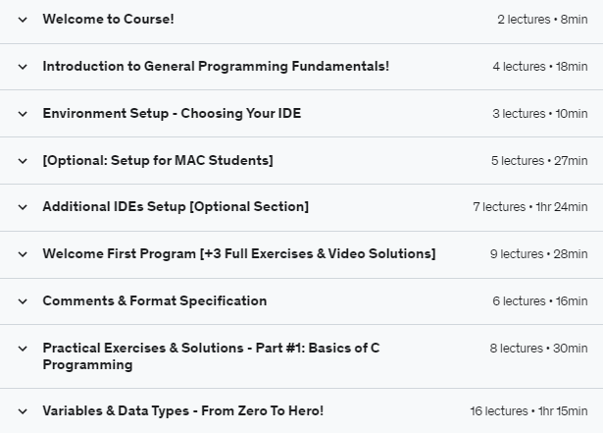Click the Welcome First Program section title
This screenshot has height=433, width=603.
tap(239, 254)
